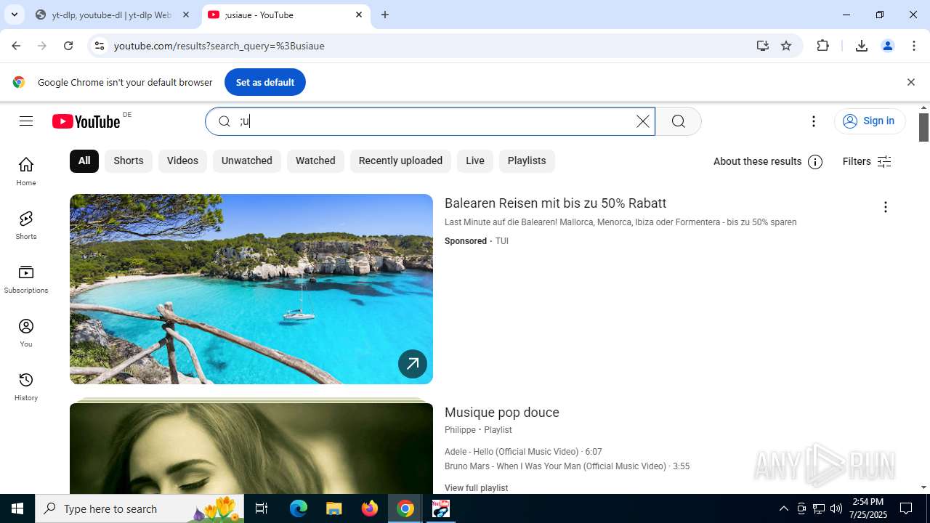Screen dimensions: 930x523
Task: Click the taskbar search box
Action: pyautogui.click(x=141, y=508)
